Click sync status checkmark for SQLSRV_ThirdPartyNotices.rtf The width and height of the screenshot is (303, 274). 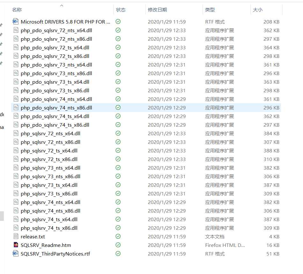(118, 254)
